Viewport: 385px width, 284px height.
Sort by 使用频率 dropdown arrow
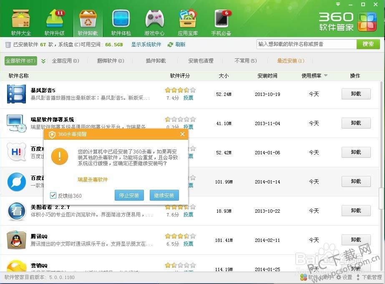tap(326, 75)
